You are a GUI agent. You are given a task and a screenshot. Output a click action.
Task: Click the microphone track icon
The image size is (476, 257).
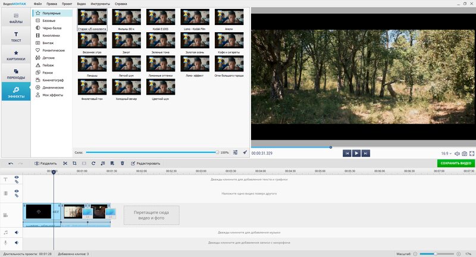tap(5, 243)
